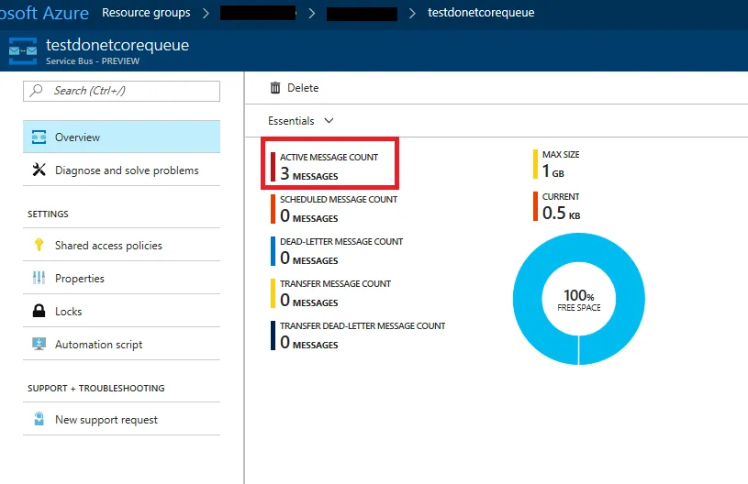Click the support person icon beside New support request
The image size is (748, 484).
(39, 419)
